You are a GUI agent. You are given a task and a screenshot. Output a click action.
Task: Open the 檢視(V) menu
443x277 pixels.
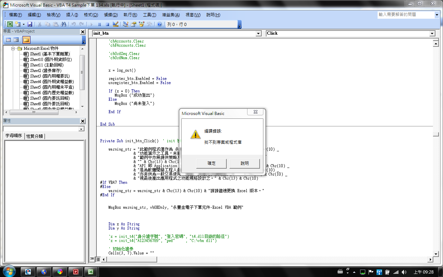pyautogui.click(x=53, y=15)
